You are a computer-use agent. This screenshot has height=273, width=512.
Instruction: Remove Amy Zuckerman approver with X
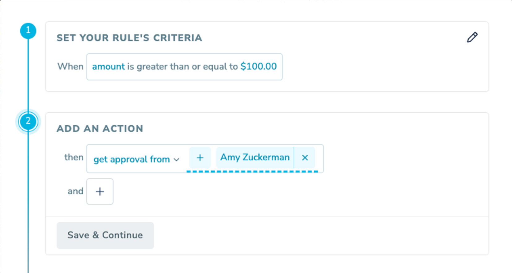coord(305,158)
